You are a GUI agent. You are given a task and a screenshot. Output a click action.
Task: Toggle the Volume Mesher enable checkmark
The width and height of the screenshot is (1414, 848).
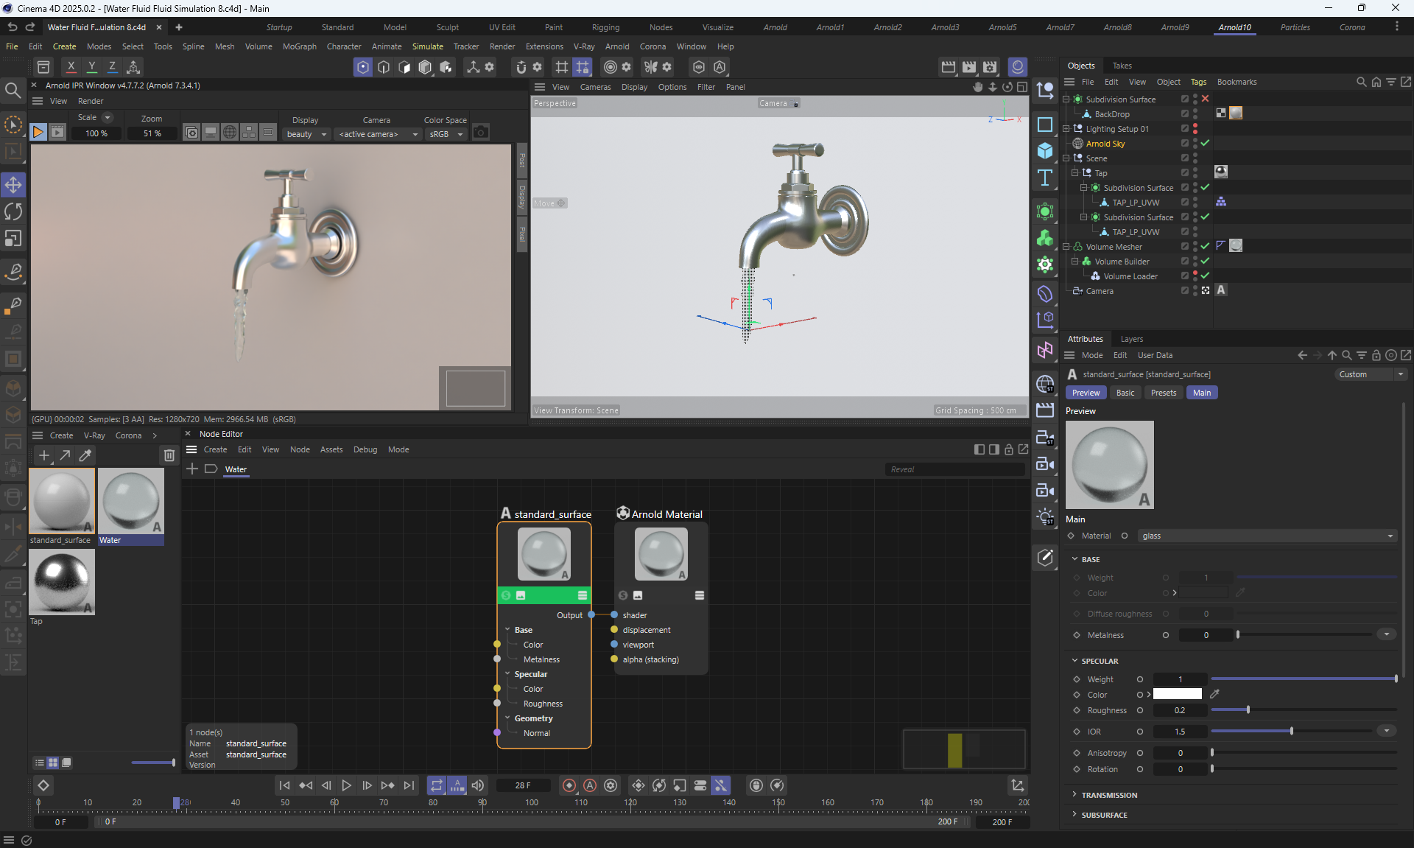tap(1205, 247)
